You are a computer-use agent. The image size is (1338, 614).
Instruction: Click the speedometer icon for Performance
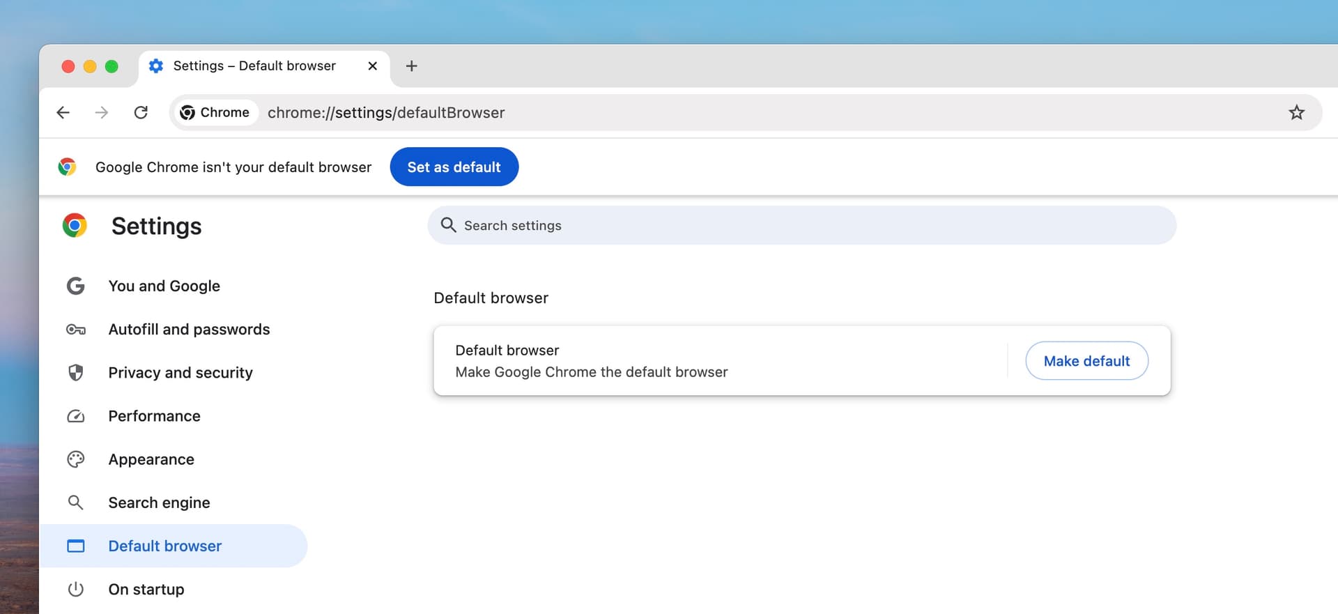pyautogui.click(x=75, y=416)
